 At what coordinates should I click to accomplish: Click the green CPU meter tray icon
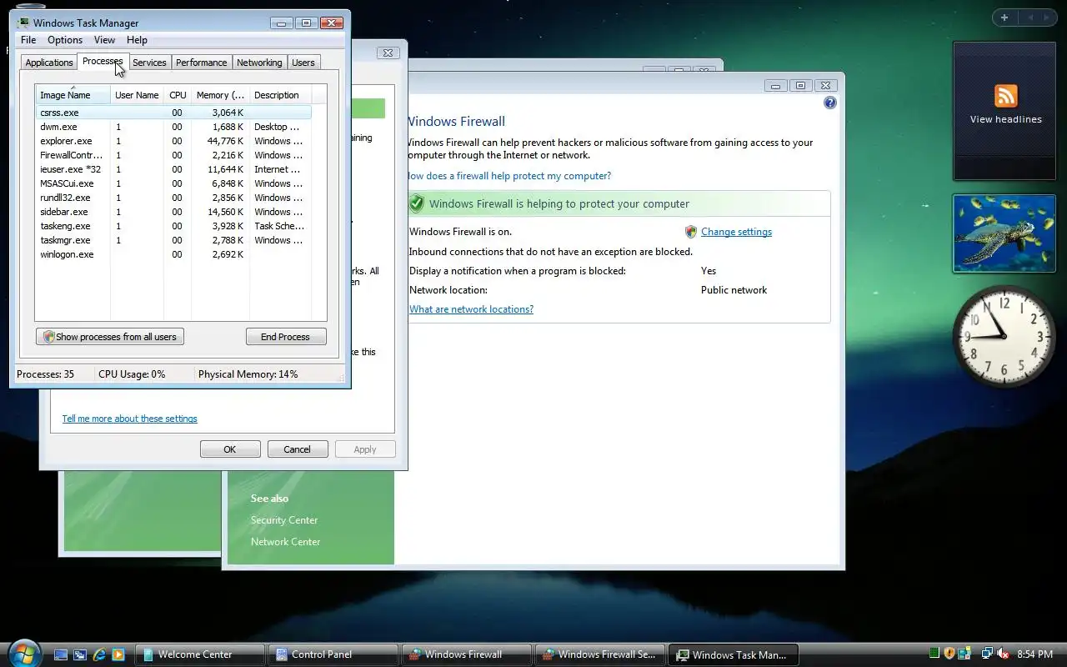tap(934, 654)
